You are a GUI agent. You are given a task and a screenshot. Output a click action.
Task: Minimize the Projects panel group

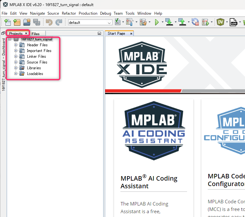[x=99, y=33]
